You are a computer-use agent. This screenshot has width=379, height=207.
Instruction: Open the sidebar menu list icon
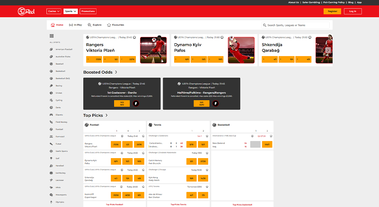pos(51,36)
